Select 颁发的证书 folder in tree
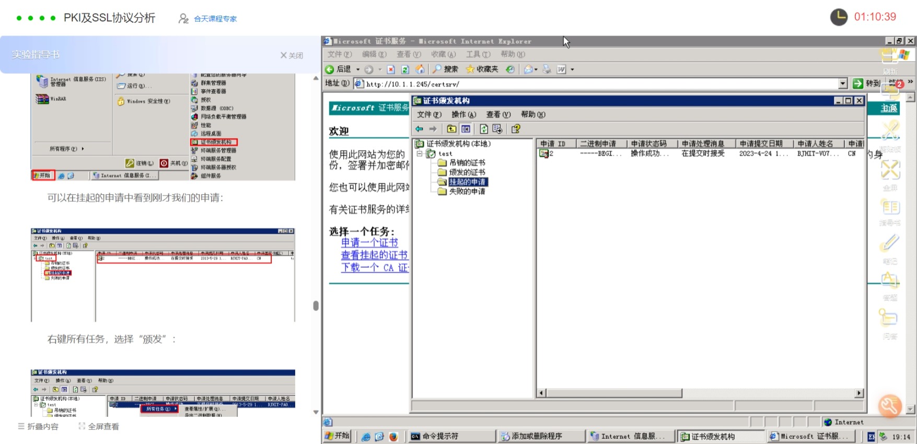Screen dimensions: 917x444 pos(467,172)
